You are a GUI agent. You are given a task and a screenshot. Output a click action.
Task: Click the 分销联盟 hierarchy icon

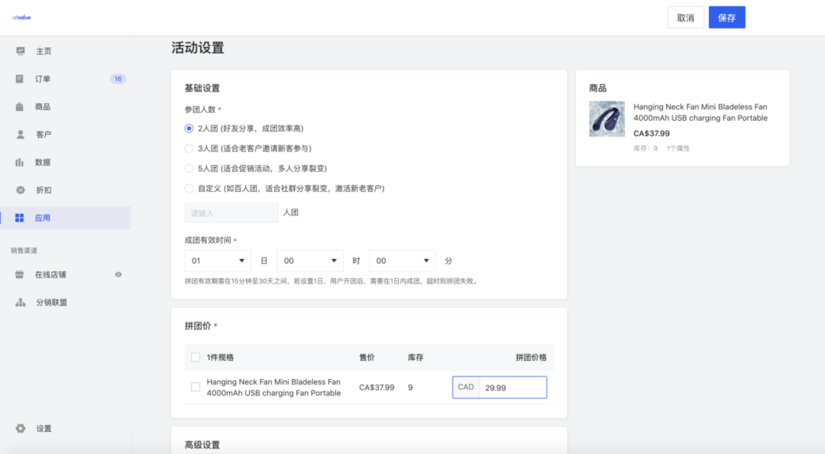tap(20, 303)
